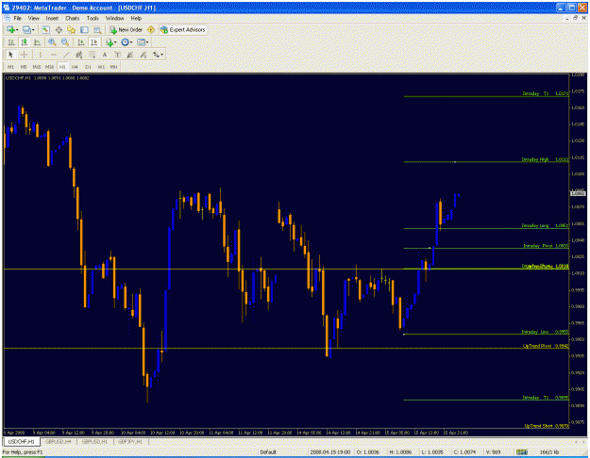Screen dimensions: 590x458
Task: Switch to the GBPUSD,H4 chart tab
Action: 59,441
